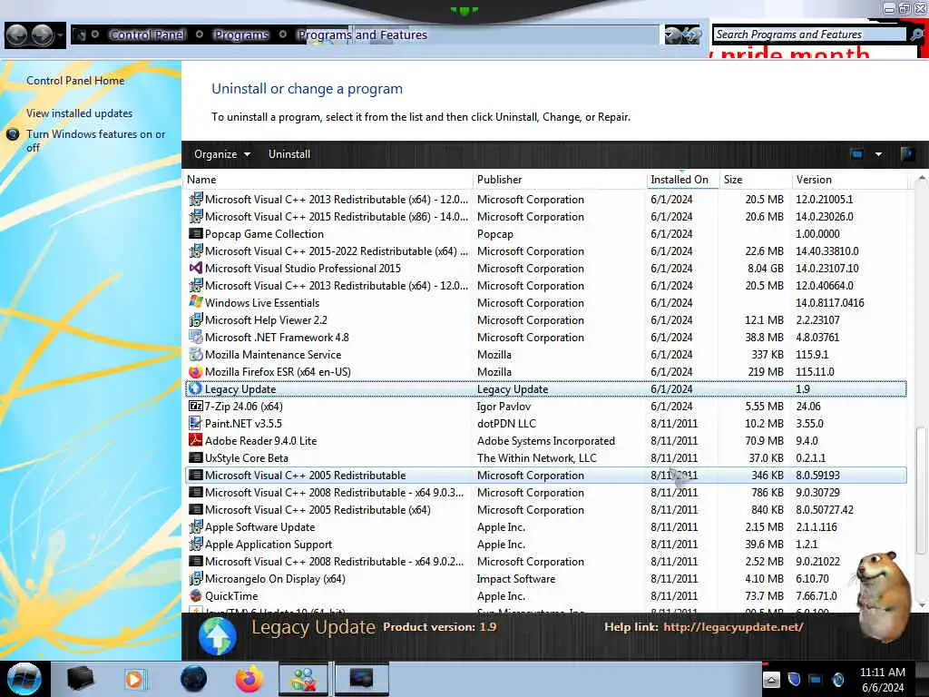Click the Uninstall toolbar button
Viewport: 929px width, 697px height.
coord(289,154)
